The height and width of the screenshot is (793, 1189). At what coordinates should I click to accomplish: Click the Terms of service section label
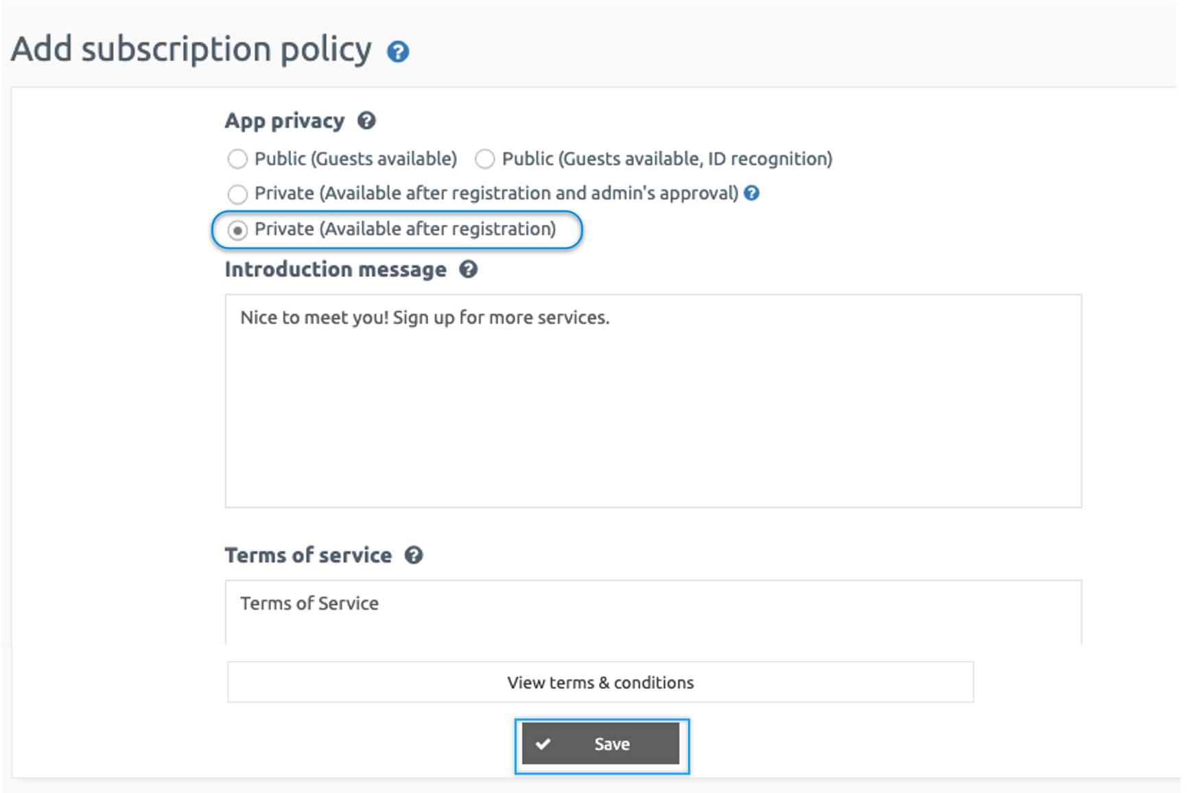click(308, 555)
